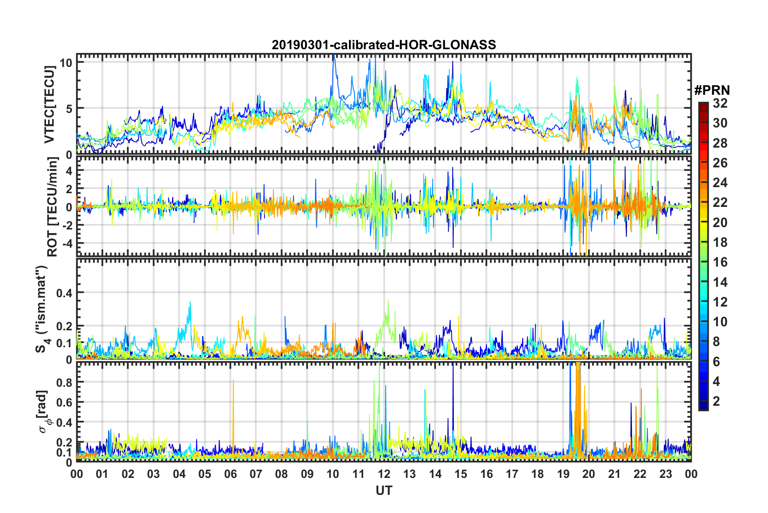
Task: Click UT axis hour label "23"
Action: (x=666, y=474)
